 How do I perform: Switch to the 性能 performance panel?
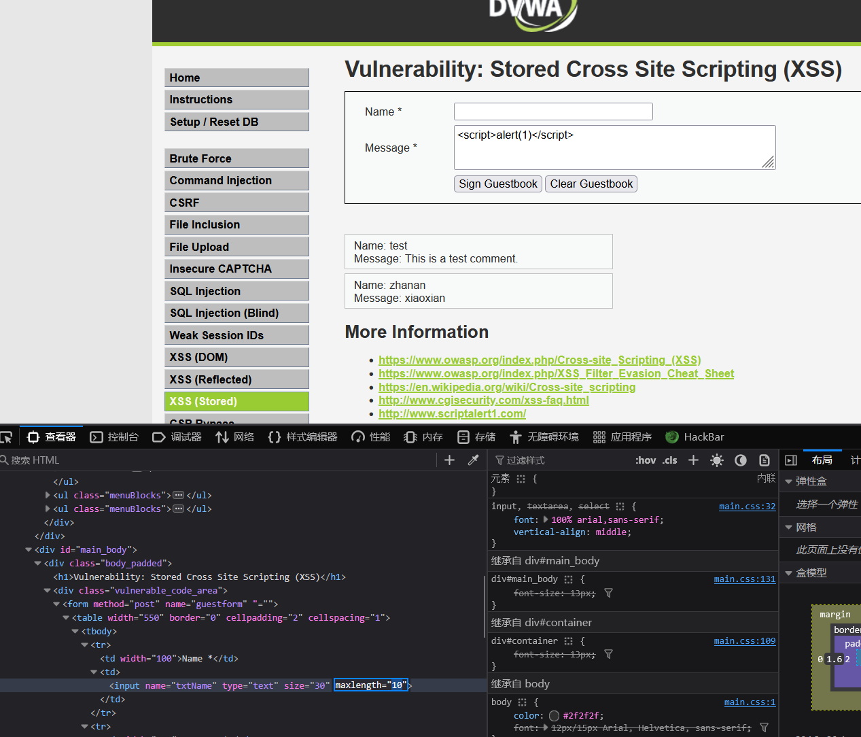pyautogui.click(x=370, y=437)
